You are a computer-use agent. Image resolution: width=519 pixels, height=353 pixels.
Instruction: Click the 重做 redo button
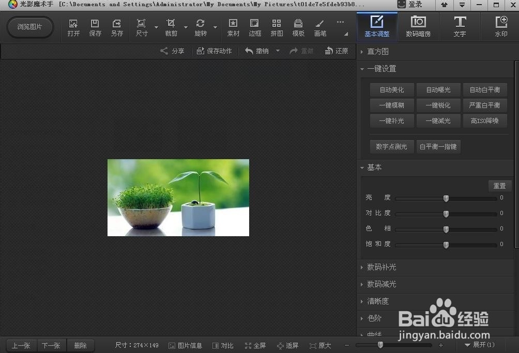click(301, 51)
